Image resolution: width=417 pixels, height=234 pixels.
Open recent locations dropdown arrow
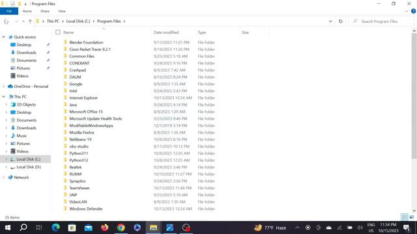[23, 21]
